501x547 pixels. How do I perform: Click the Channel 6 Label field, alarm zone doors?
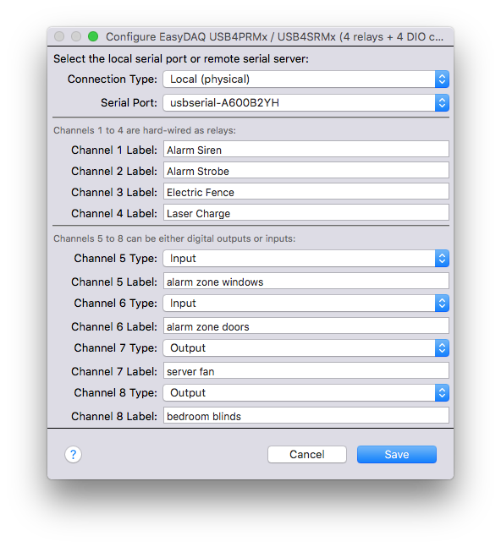(x=306, y=325)
